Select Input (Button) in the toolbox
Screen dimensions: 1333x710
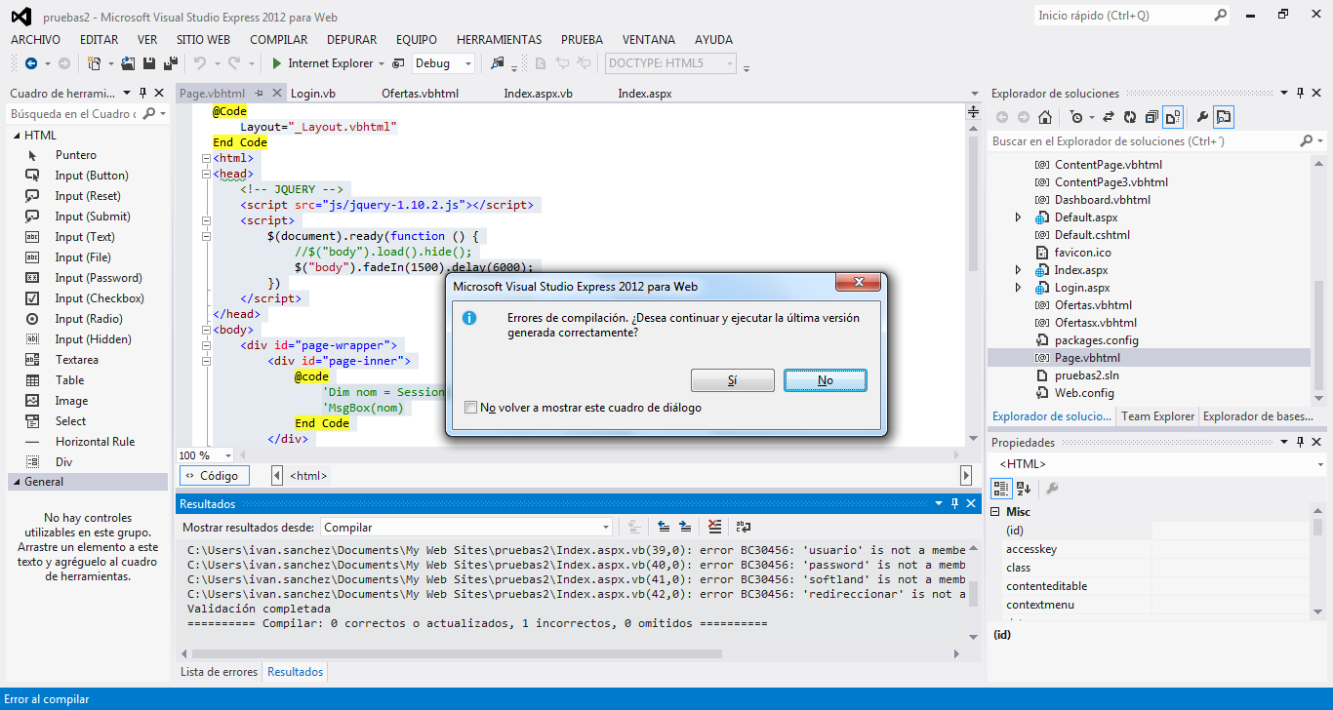pos(92,176)
